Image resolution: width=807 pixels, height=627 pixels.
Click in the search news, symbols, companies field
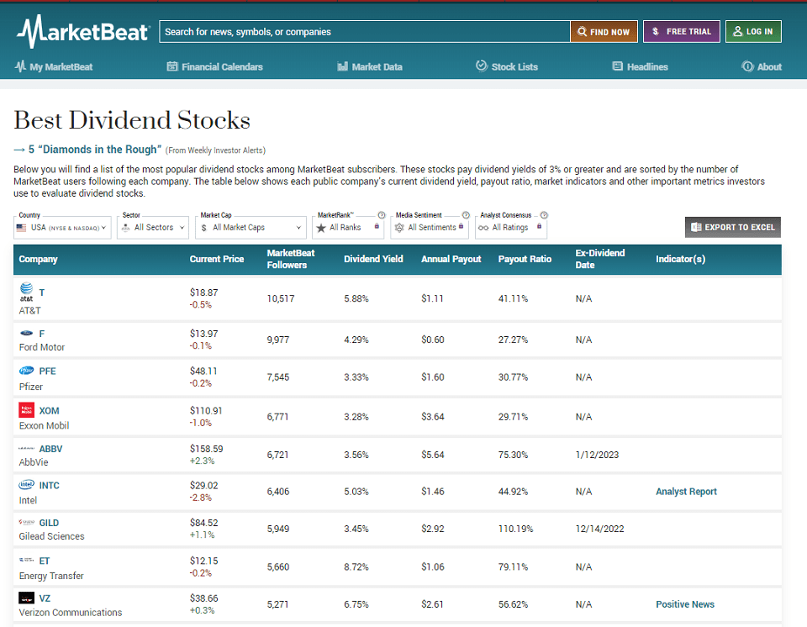364,31
